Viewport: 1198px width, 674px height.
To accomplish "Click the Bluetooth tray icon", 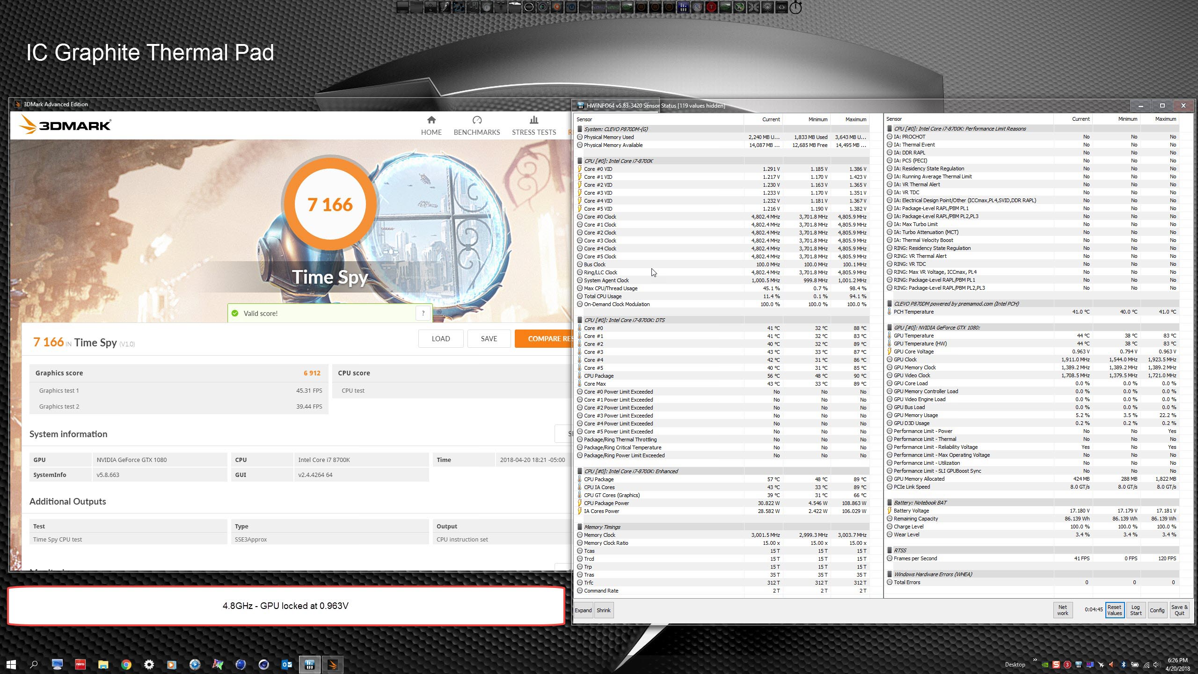I will 1123,665.
